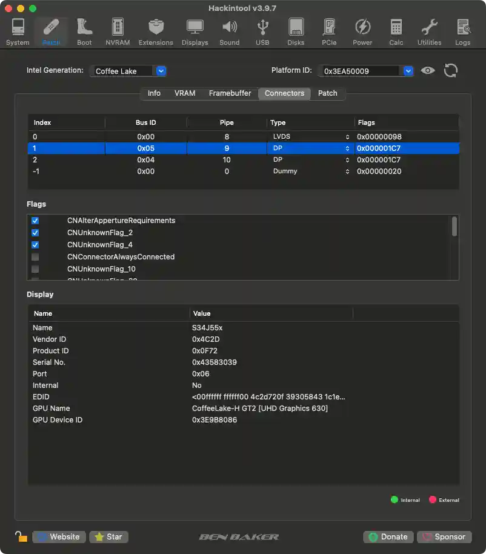Open the Platform ID dropdown
This screenshot has height=554, width=486.
tap(407, 70)
